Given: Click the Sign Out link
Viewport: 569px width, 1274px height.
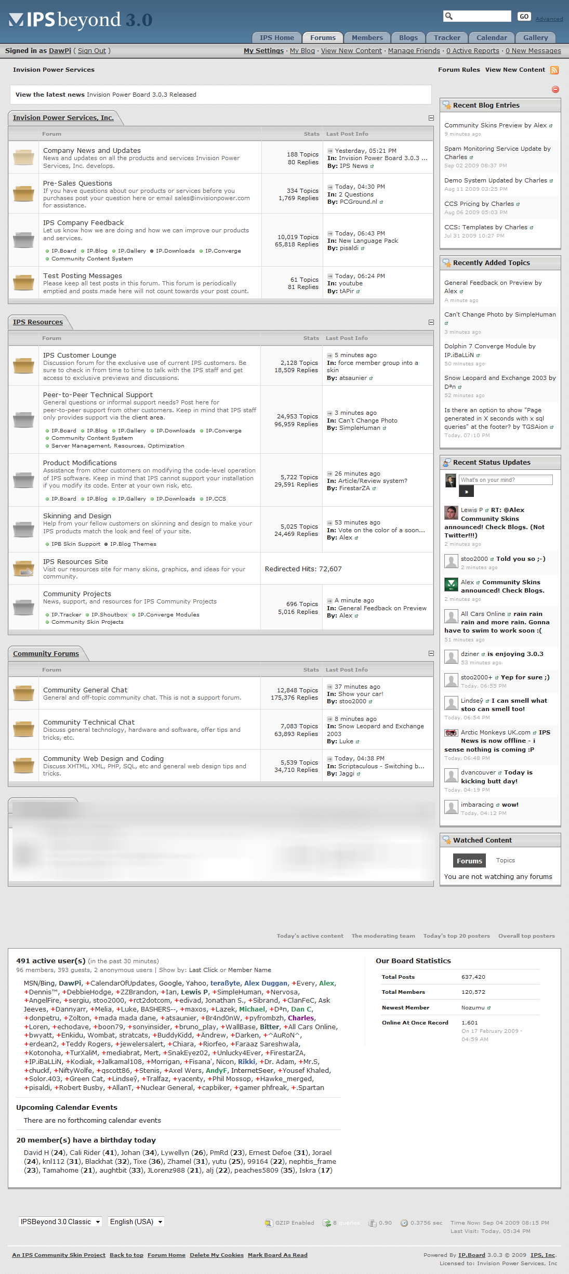Looking at the screenshot, I should pyautogui.click(x=92, y=50).
